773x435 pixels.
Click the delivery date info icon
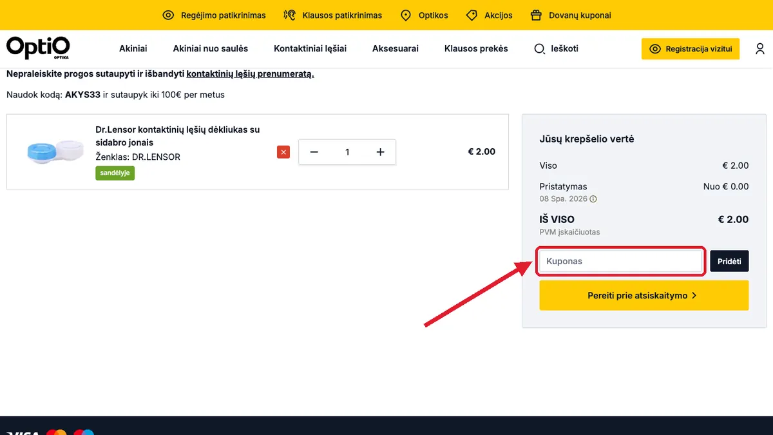click(593, 199)
